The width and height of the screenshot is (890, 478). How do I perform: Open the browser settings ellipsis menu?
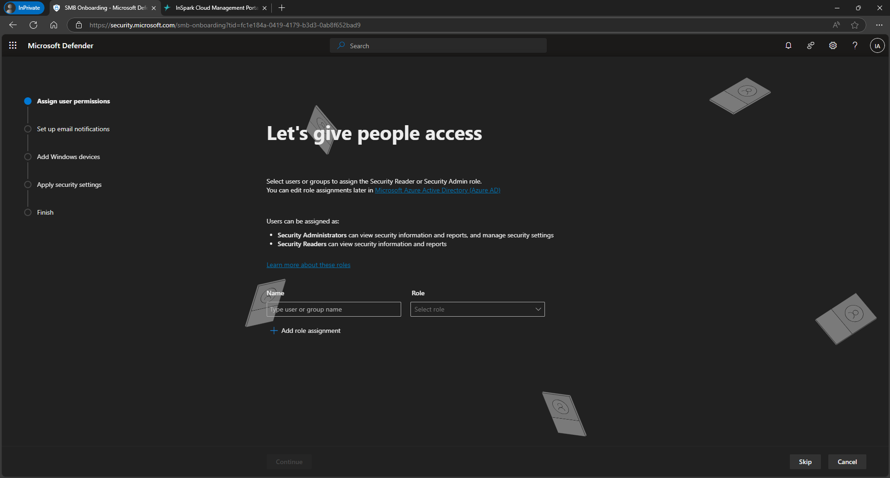pyautogui.click(x=879, y=25)
